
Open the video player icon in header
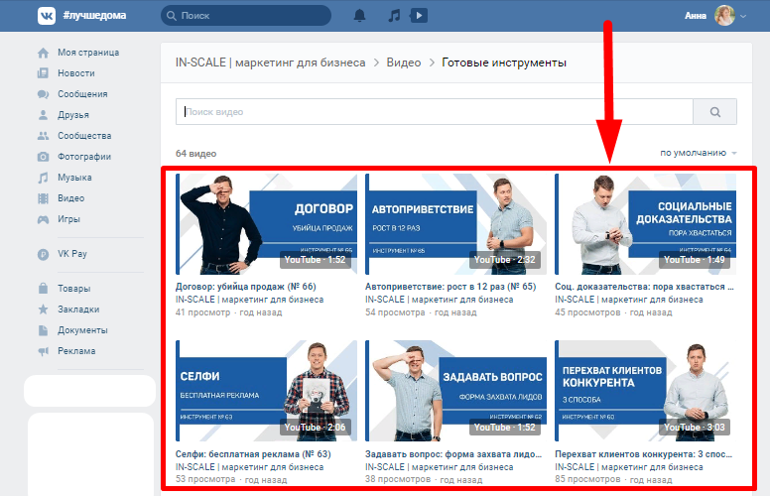coord(419,16)
